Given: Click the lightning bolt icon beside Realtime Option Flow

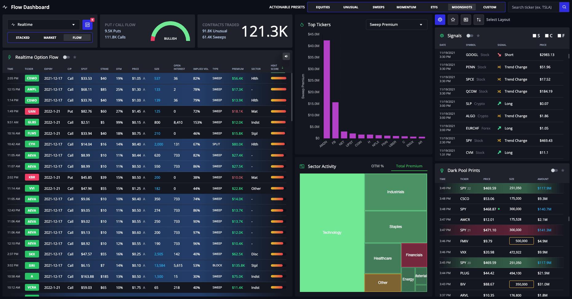Looking at the screenshot, I should [x=10, y=57].
